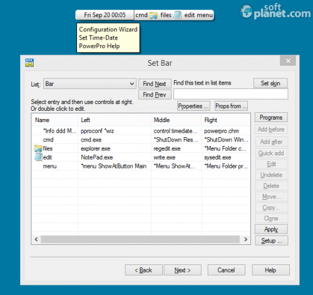Click the sysedit.exe cell
The image size is (313, 295).
click(x=218, y=157)
